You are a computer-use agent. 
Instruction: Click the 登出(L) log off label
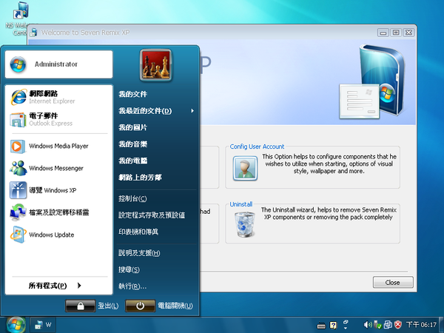[x=108, y=306]
